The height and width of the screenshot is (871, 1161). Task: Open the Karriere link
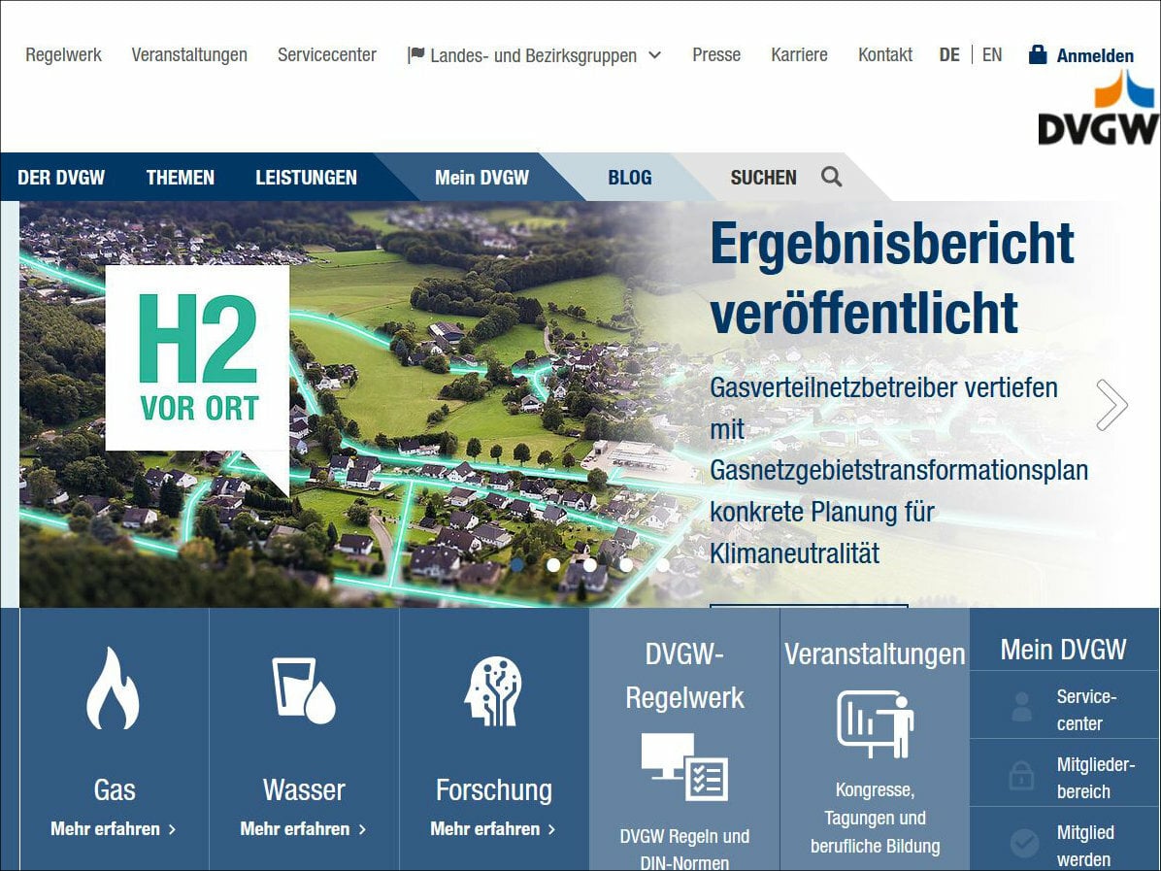(799, 54)
